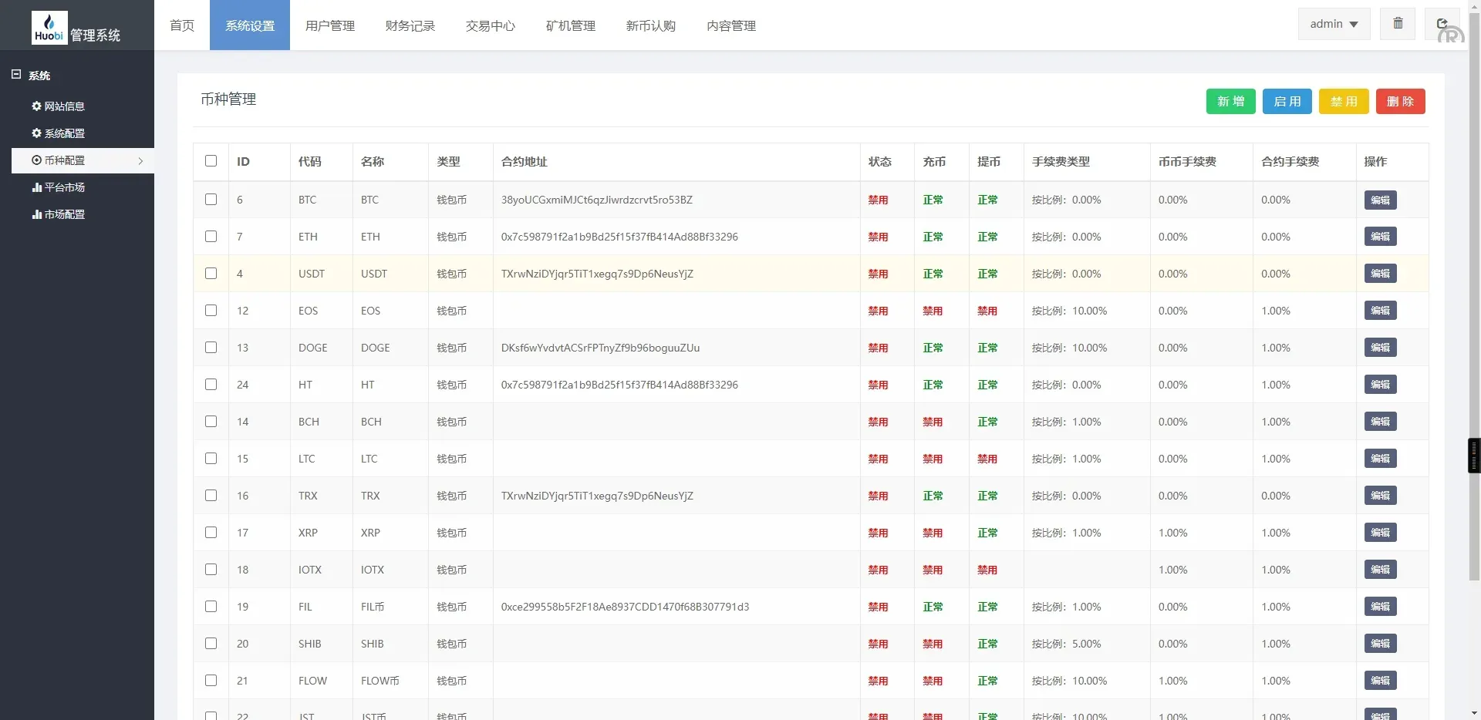Viewport: 1481px width, 720px height.
Task: Click the 新增 button to add a coin
Action: click(x=1230, y=101)
